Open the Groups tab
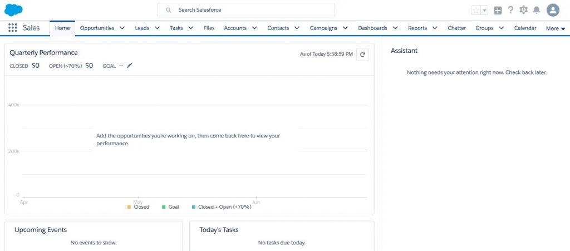The width and height of the screenshot is (570, 251). pos(484,28)
